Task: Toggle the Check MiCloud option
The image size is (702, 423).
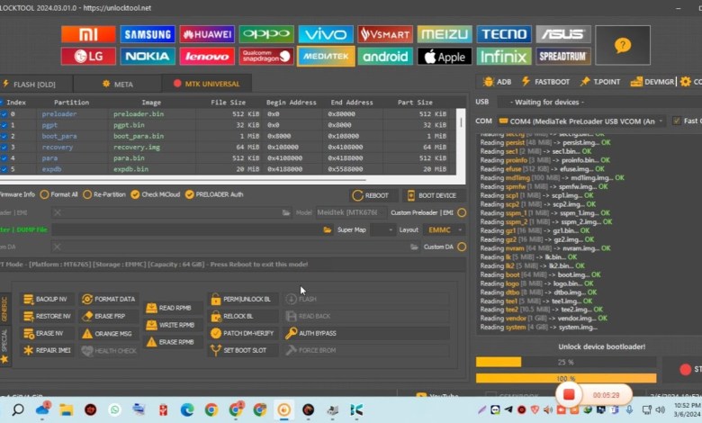Action: click(156, 194)
